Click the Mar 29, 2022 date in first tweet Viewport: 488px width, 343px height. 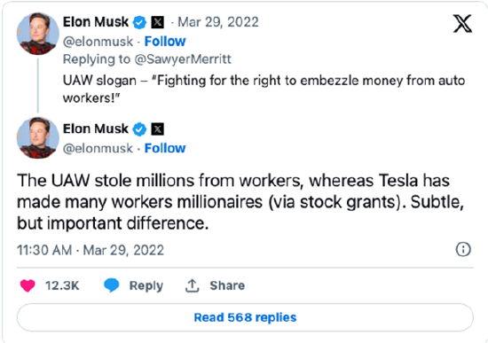coord(218,22)
